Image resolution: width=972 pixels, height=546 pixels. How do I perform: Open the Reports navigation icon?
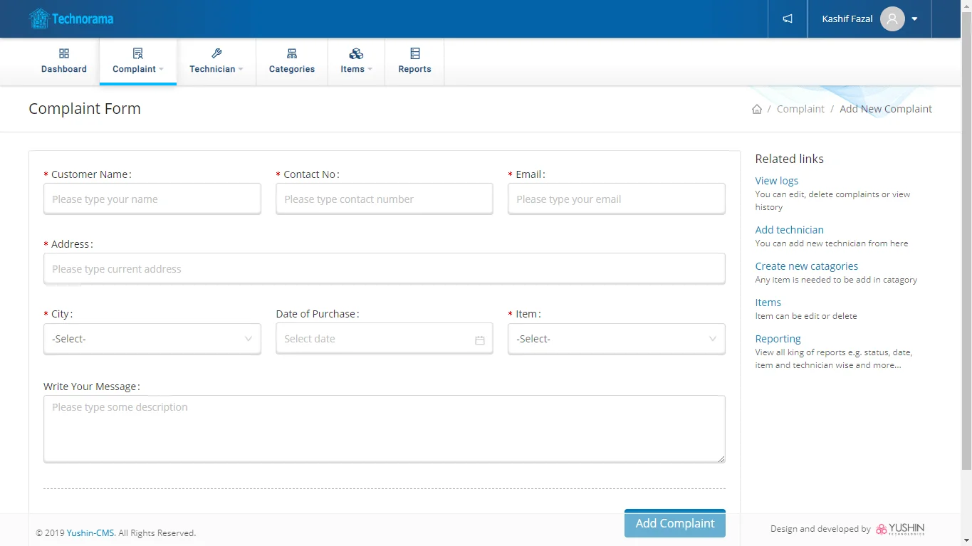[x=414, y=54]
